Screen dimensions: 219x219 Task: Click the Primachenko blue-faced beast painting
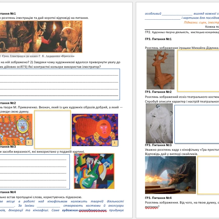point(16,130)
